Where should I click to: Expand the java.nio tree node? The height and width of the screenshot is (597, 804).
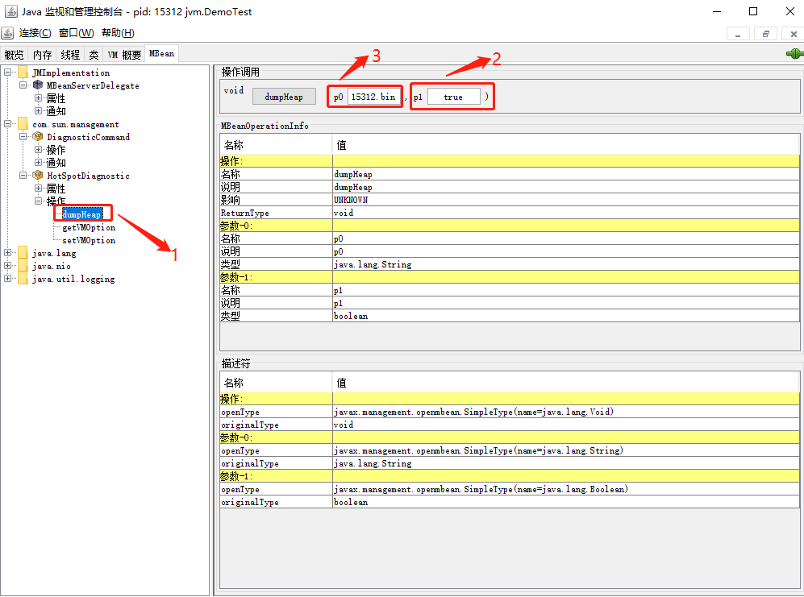pyautogui.click(x=8, y=265)
